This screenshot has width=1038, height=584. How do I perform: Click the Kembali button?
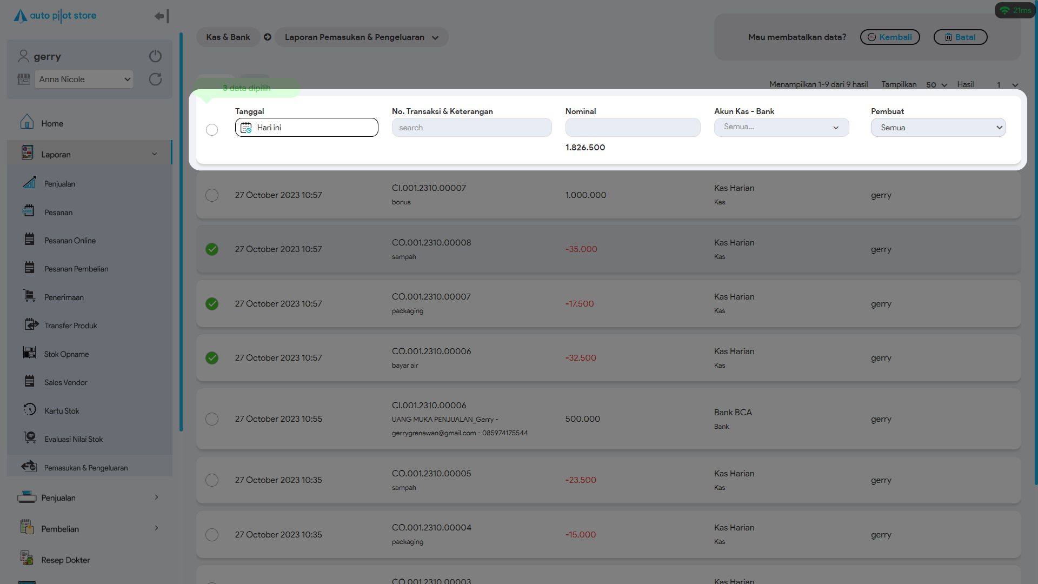click(x=889, y=37)
